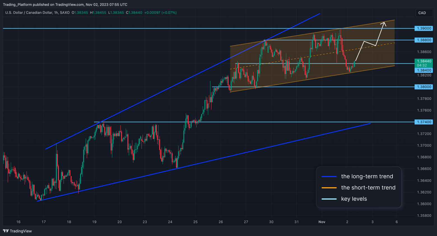Click the change value +0.00097 (+0.07%)
This screenshot has width=437, height=236.
(160, 13)
